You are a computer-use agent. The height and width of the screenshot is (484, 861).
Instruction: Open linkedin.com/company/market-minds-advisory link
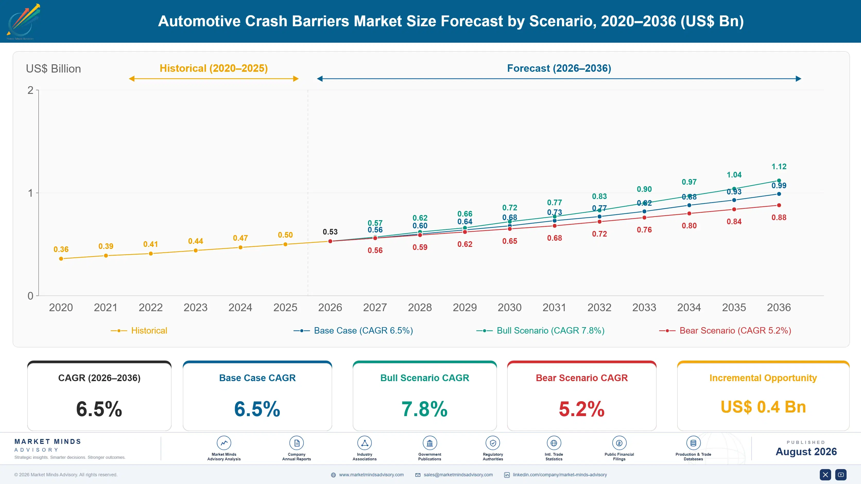(x=560, y=475)
